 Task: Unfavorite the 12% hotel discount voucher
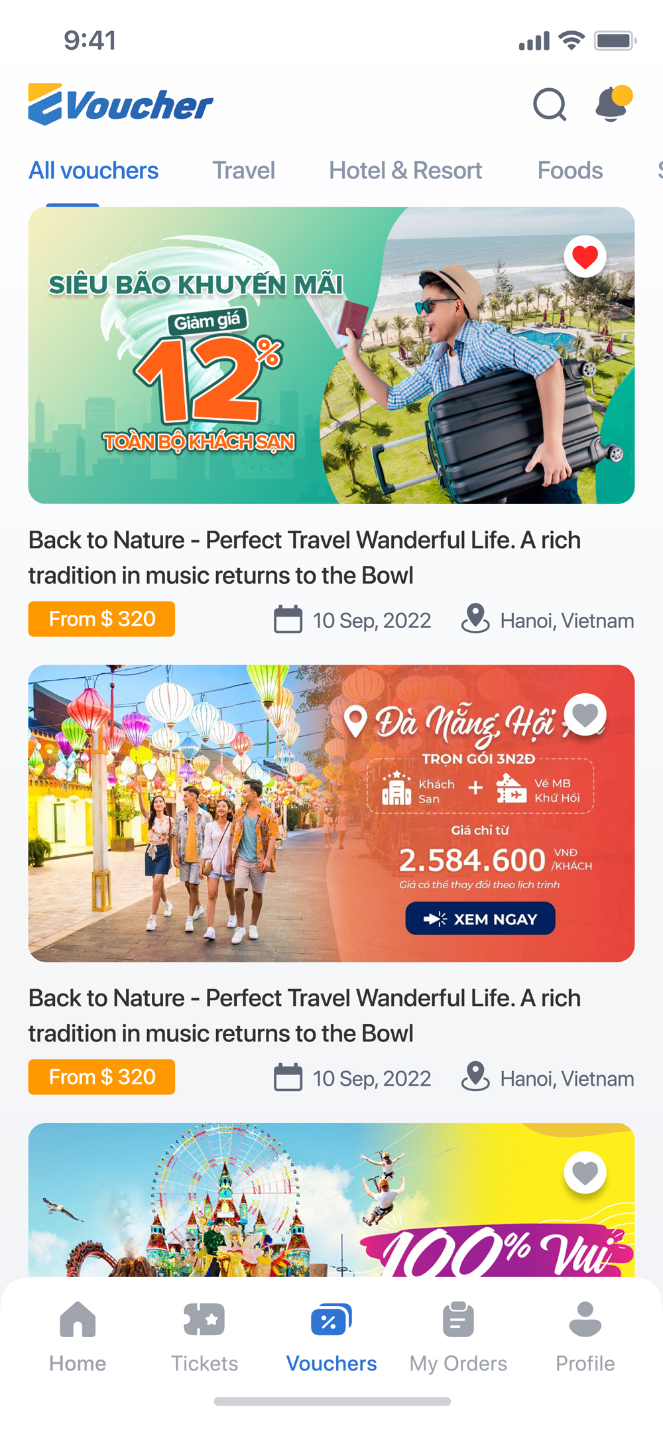[585, 256]
